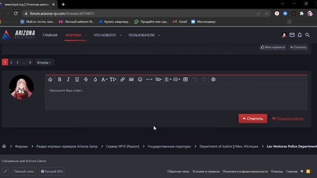The width and height of the screenshot is (317, 178).
Task: Click the Вперёд next page button
Action: point(44,63)
